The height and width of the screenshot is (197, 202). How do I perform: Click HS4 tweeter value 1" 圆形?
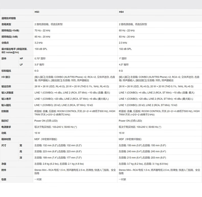tap(123, 59)
